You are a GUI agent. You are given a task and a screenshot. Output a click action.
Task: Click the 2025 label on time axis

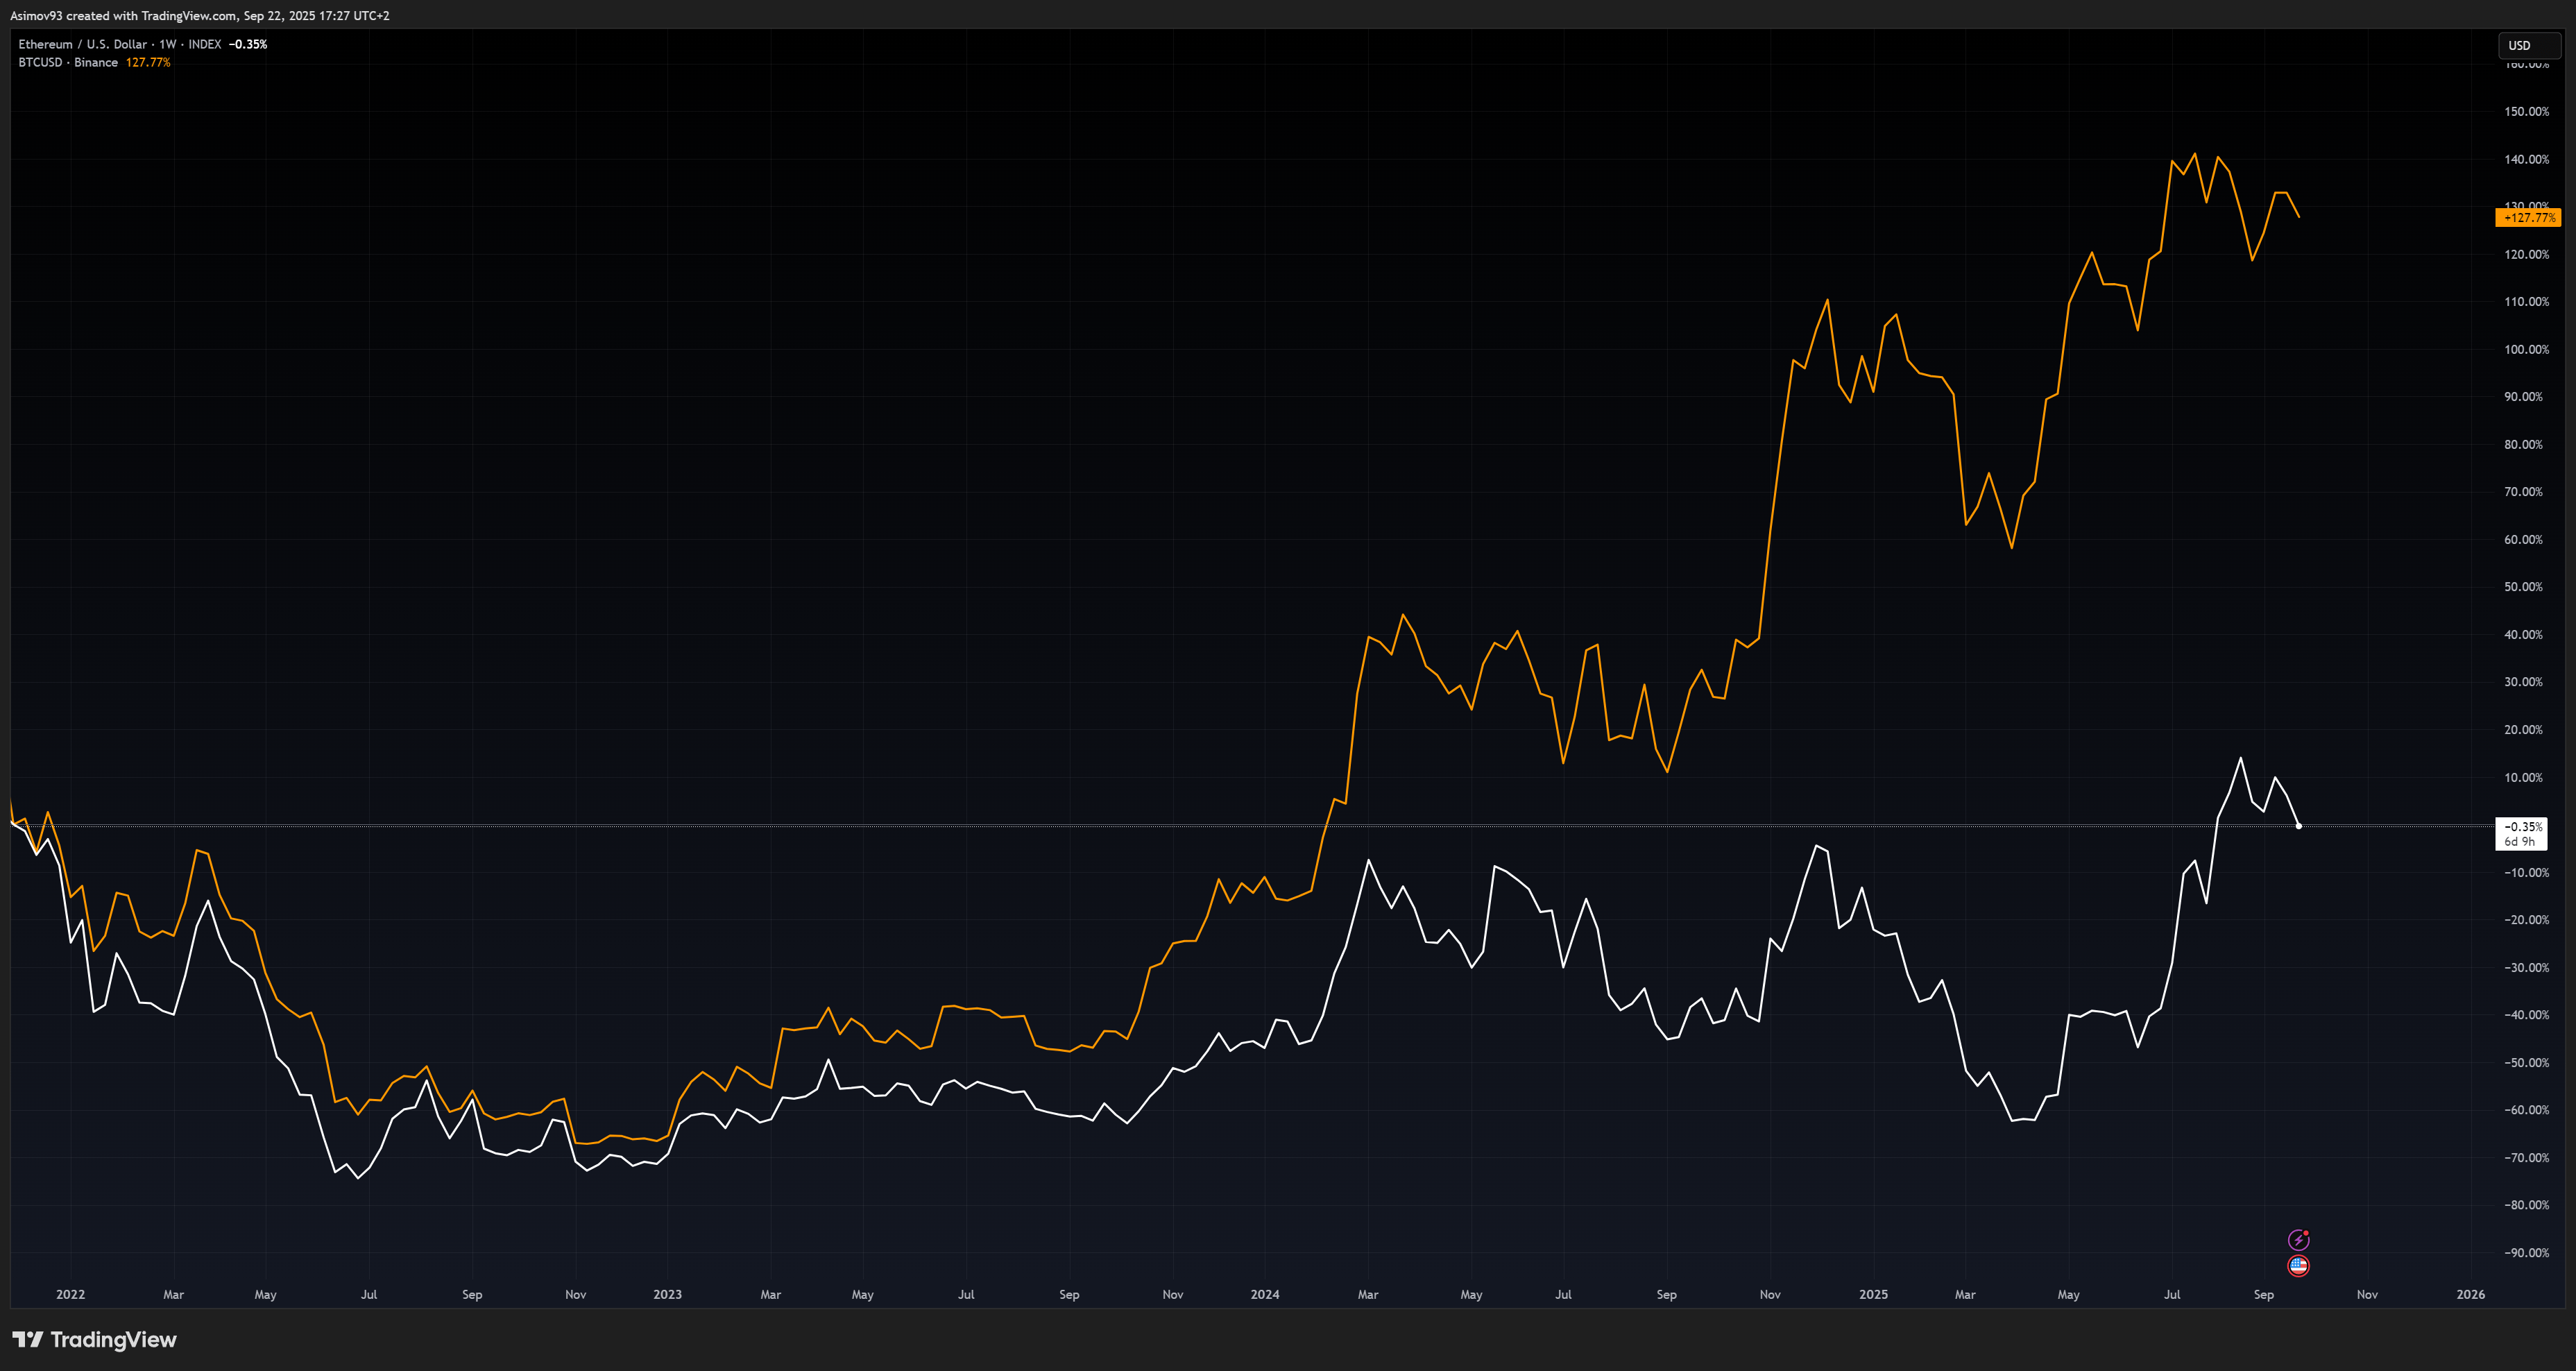(x=1873, y=1294)
